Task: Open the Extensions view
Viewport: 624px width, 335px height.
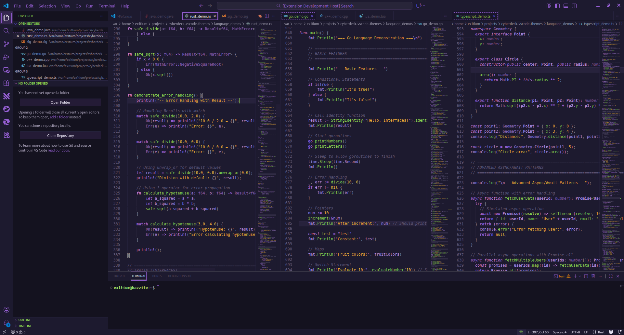Action: click(6, 83)
